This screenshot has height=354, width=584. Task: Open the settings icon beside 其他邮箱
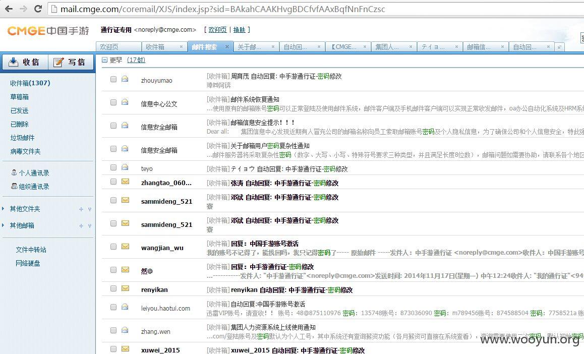tap(90, 225)
